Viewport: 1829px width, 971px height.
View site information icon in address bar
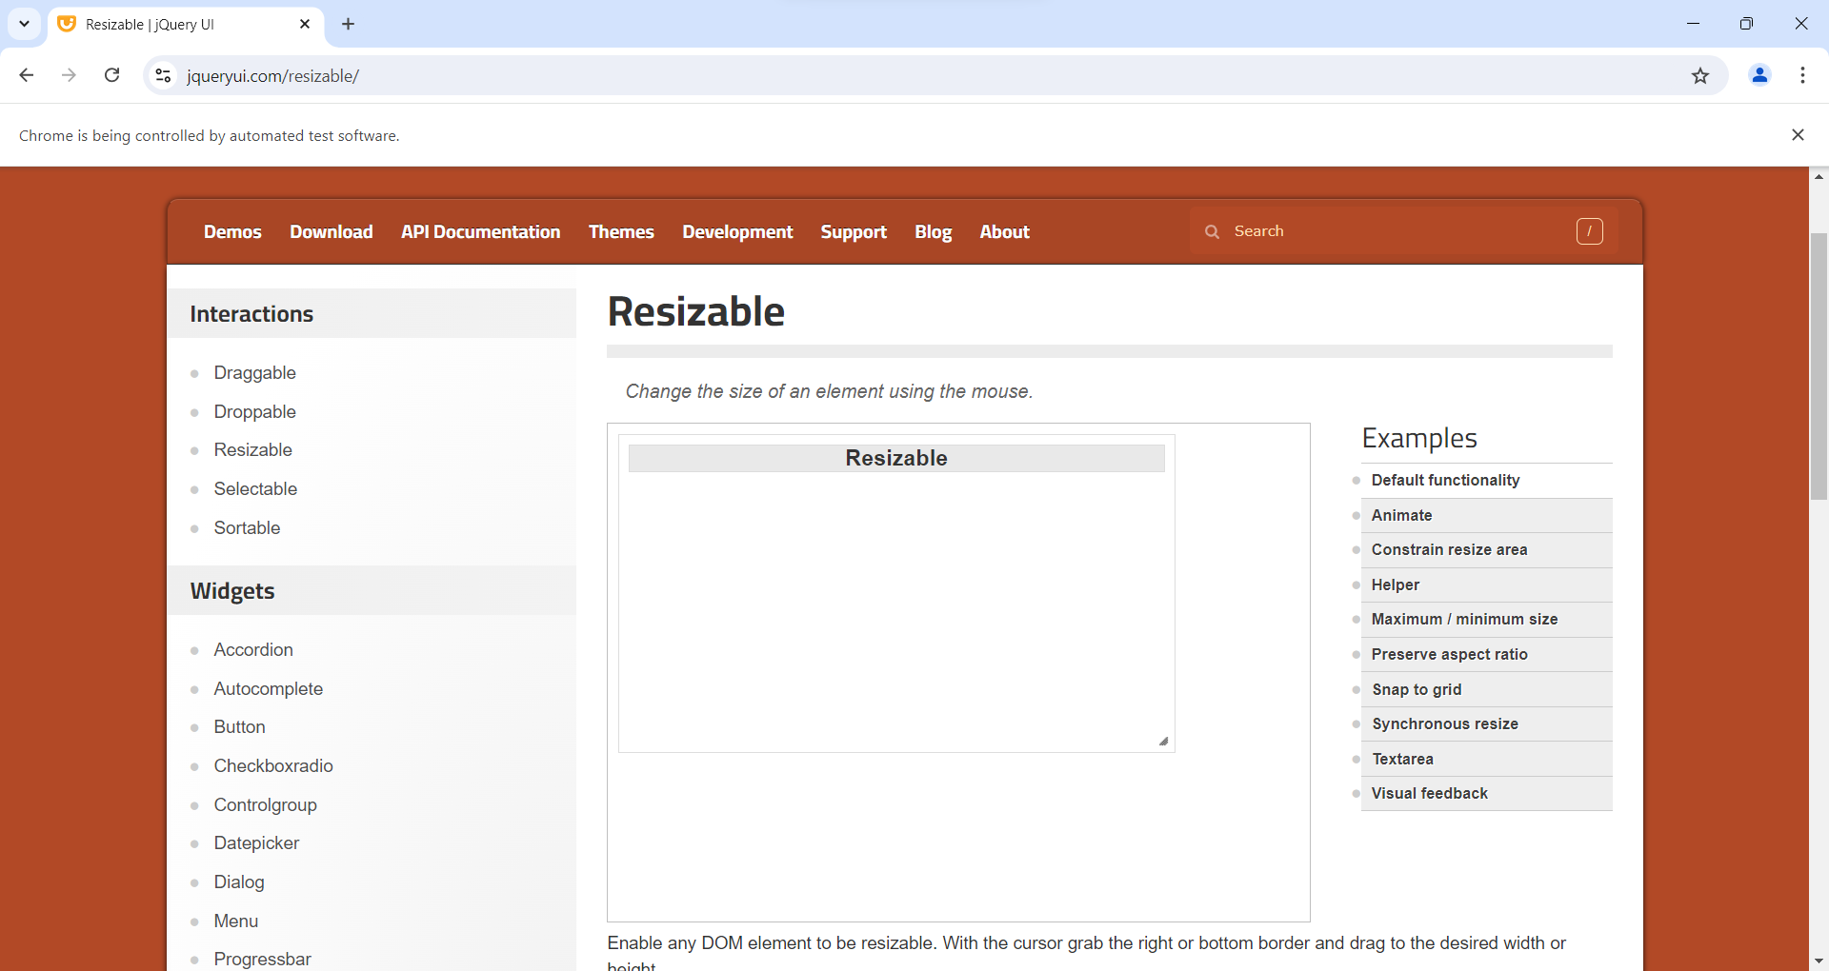click(164, 76)
